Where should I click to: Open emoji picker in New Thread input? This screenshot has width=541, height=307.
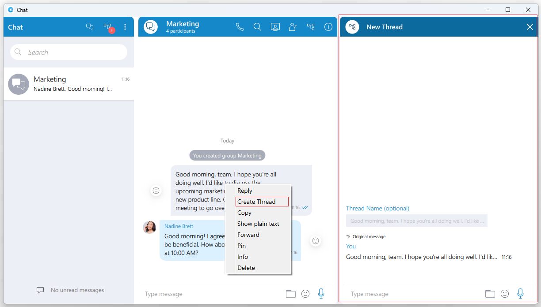pos(505,294)
